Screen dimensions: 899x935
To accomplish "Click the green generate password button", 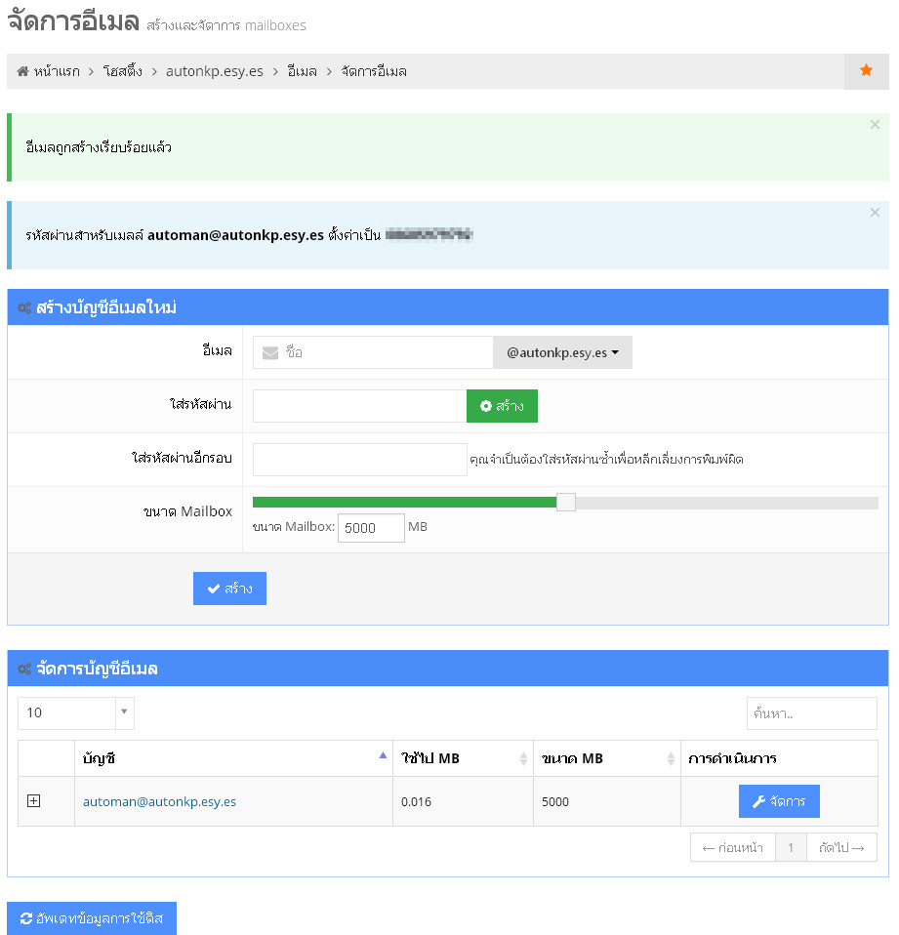I will tap(502, 406).
